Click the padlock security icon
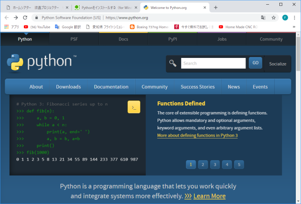The width and height of the screenshot is (301, 204). pos(37,18)
